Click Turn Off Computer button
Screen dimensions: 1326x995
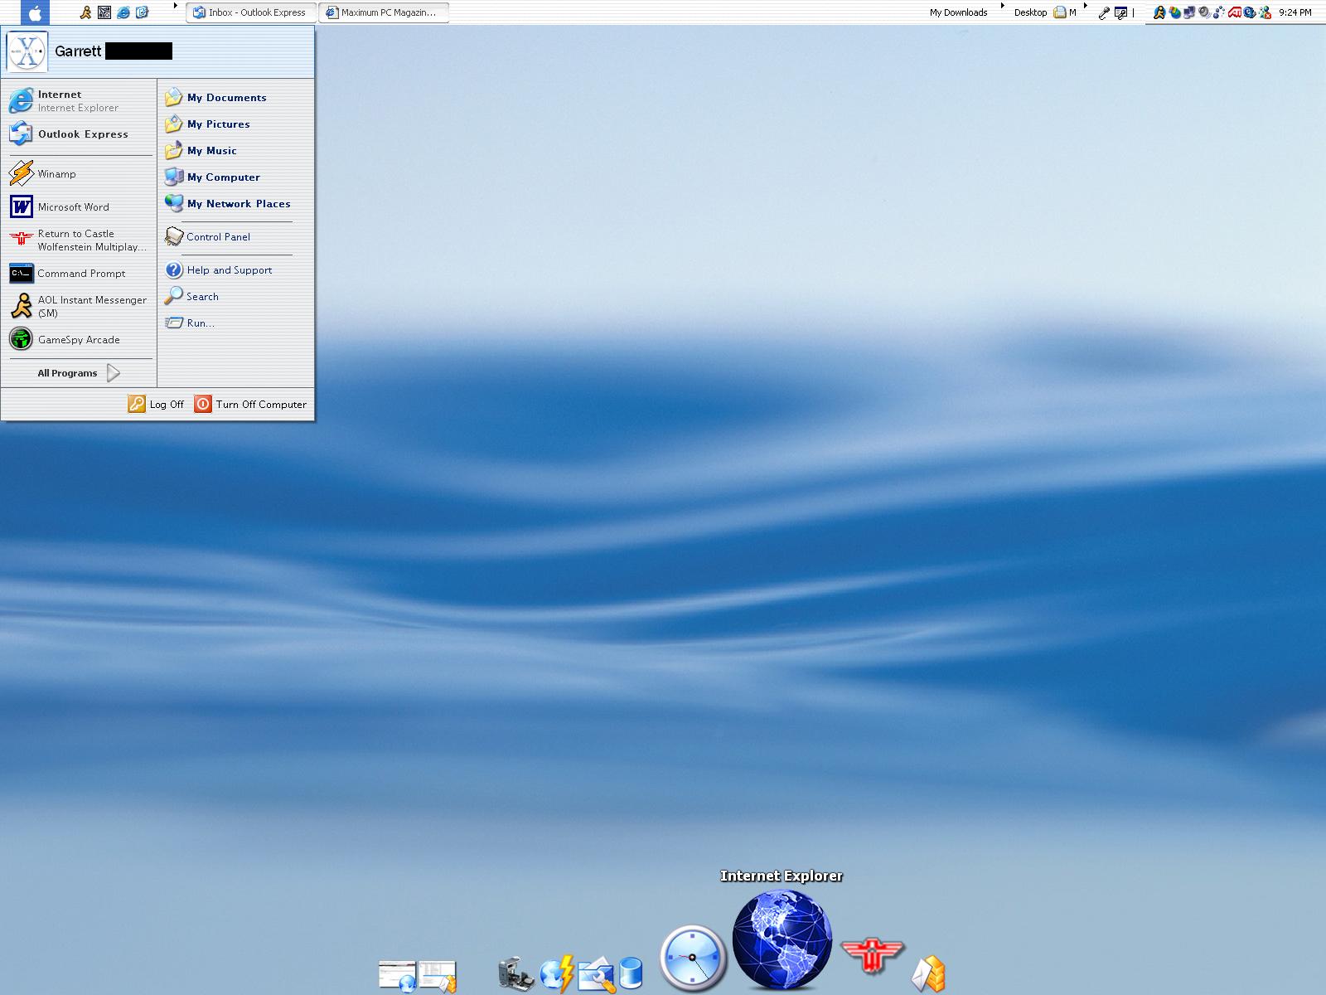tap(251, 404)
